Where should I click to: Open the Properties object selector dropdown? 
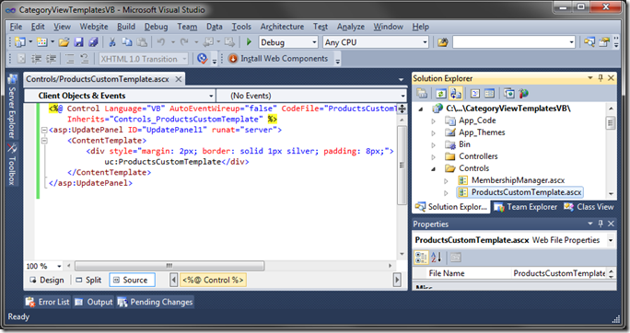(611, 240)
